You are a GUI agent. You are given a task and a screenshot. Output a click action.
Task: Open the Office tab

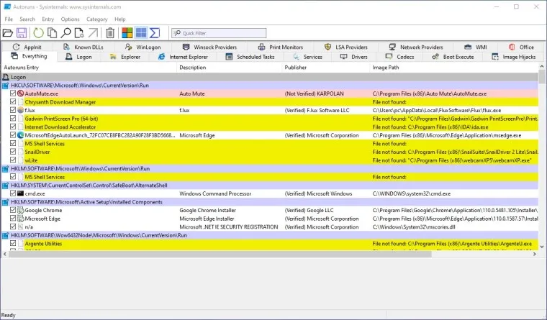(521, 47)
